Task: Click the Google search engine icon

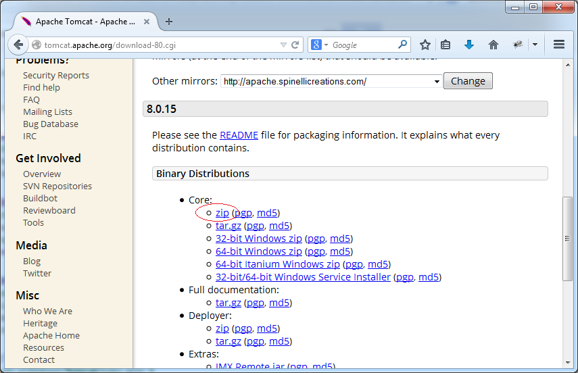Action: click(316, 45)
